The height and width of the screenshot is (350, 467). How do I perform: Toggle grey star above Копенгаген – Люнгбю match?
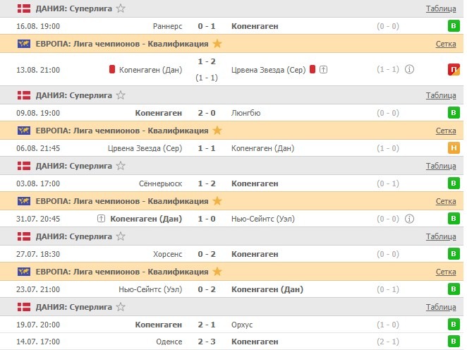pos(121,95)
